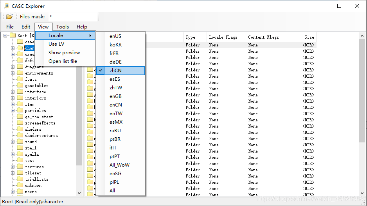Viewport: 367px width, 206px height.
Task: Click the folder icon beside sound
Action: (20, 142)
